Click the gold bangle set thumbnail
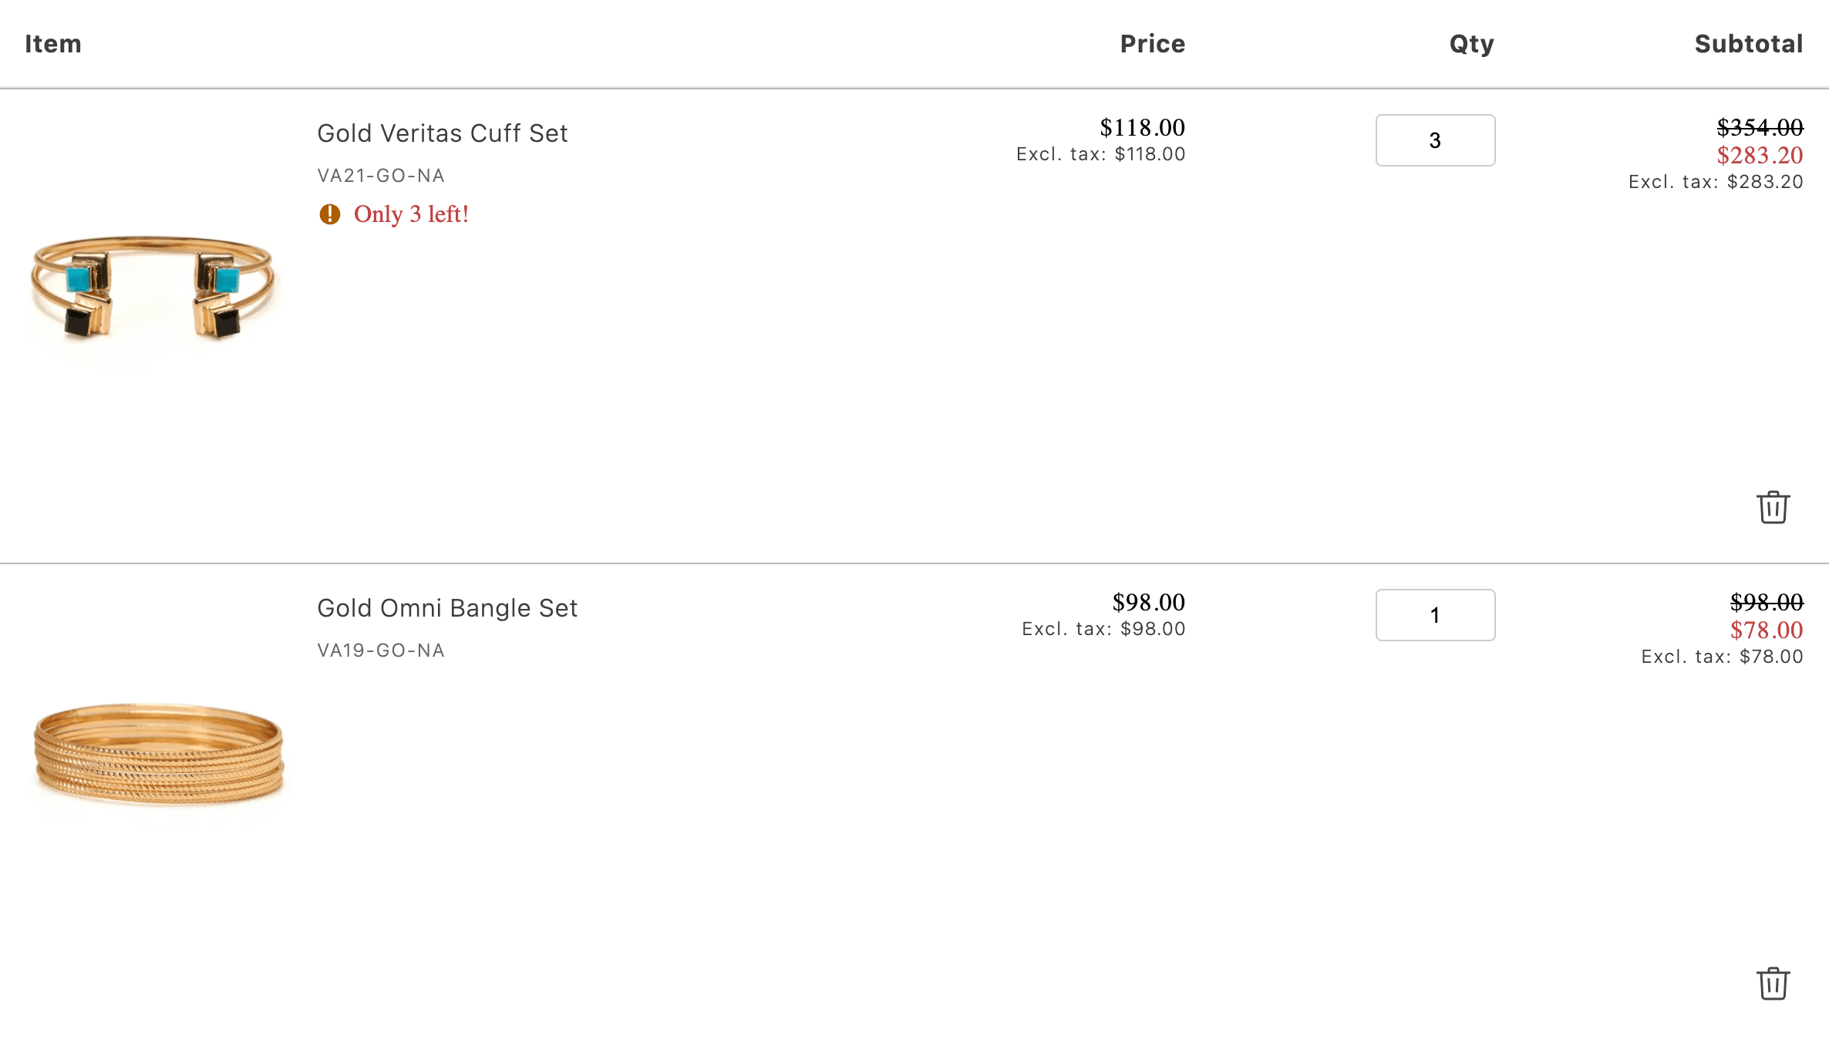 tap(159, 754)
